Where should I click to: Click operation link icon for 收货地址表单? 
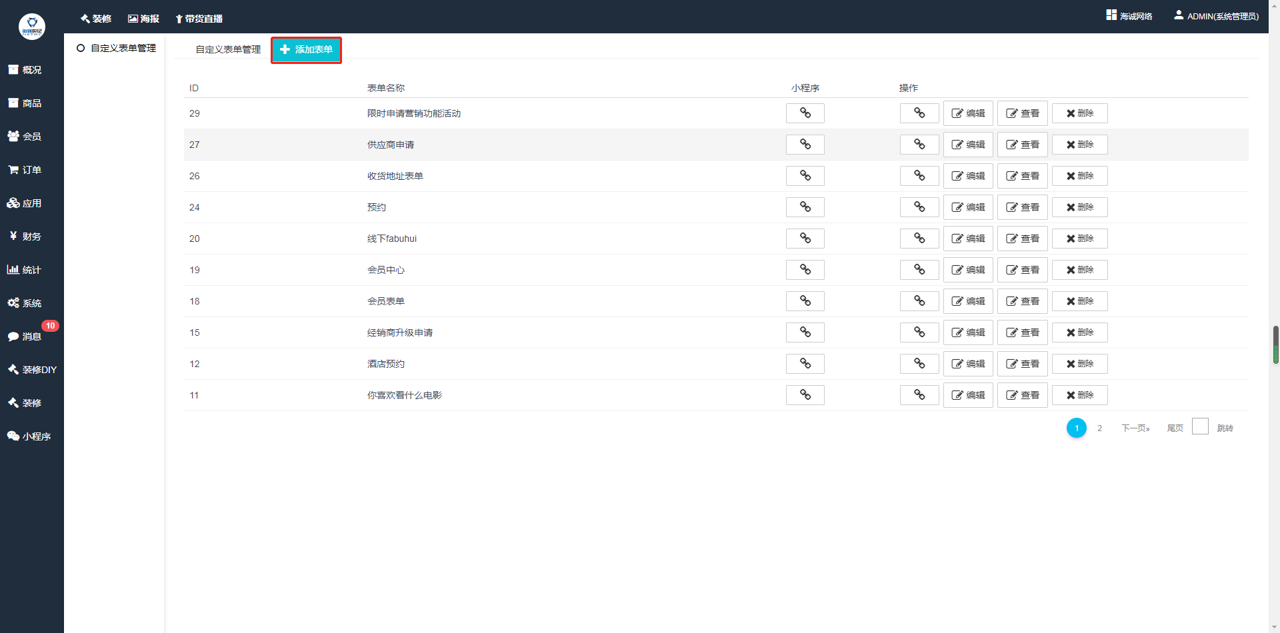919,176
